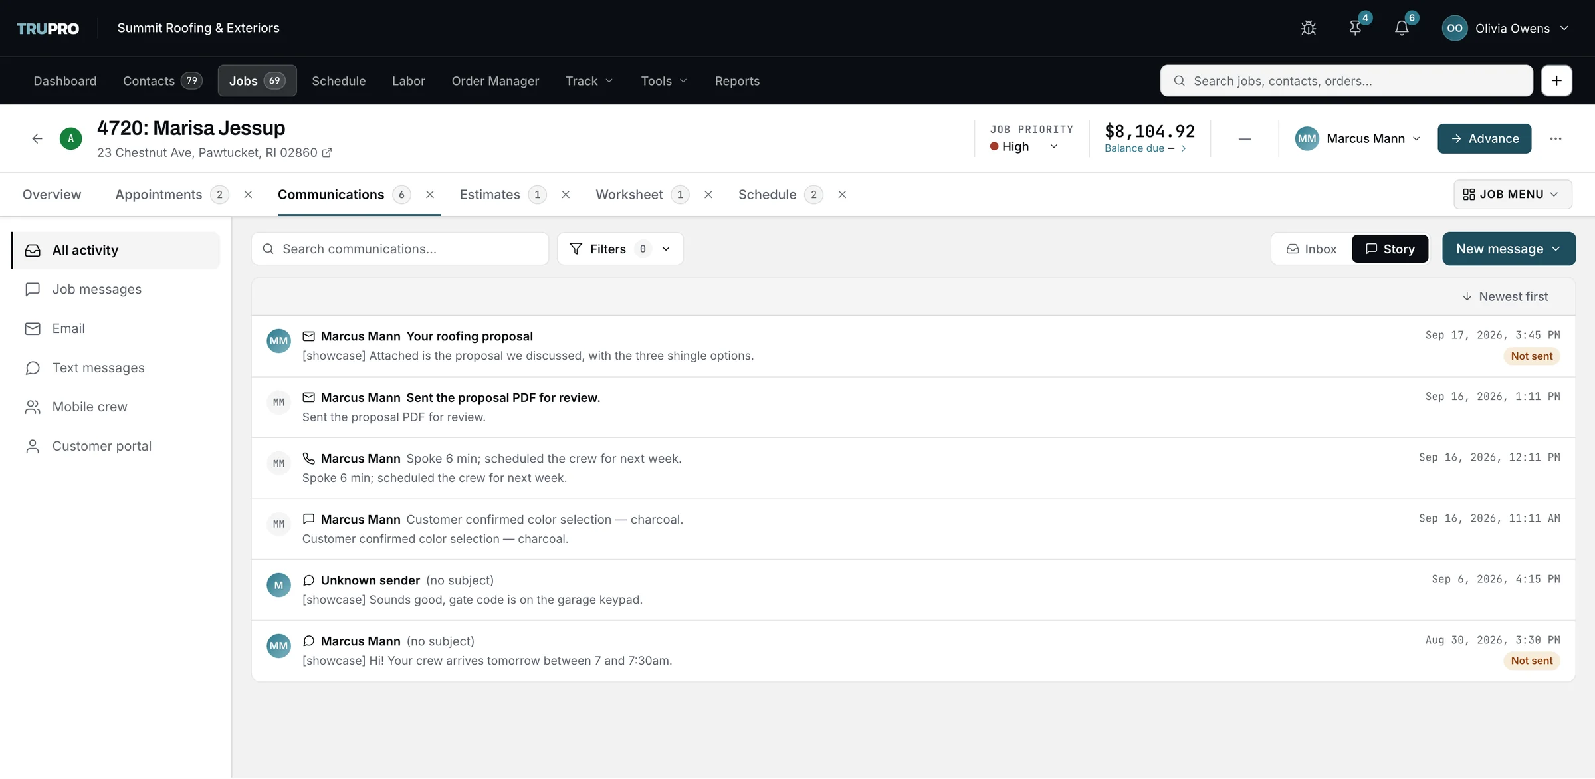Click the Sep 6, 2026, 4:15 PM timestamp
The height and width of the screenshot is (779, 1595).
(1495, 580)
